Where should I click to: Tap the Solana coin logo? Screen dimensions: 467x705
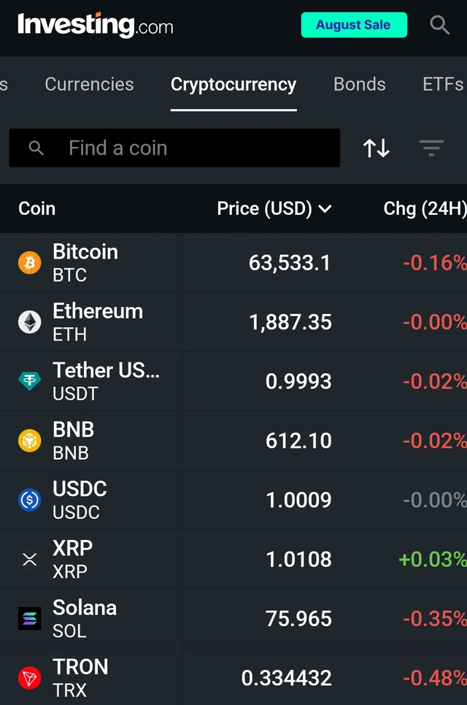coord(30,619)
